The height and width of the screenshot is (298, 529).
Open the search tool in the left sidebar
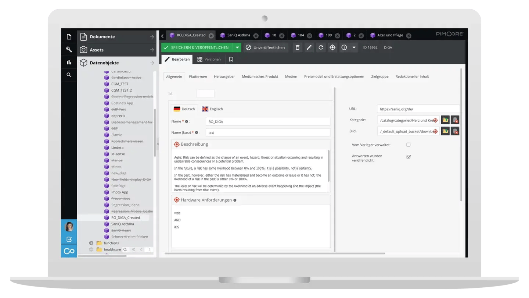coord(69,75)
